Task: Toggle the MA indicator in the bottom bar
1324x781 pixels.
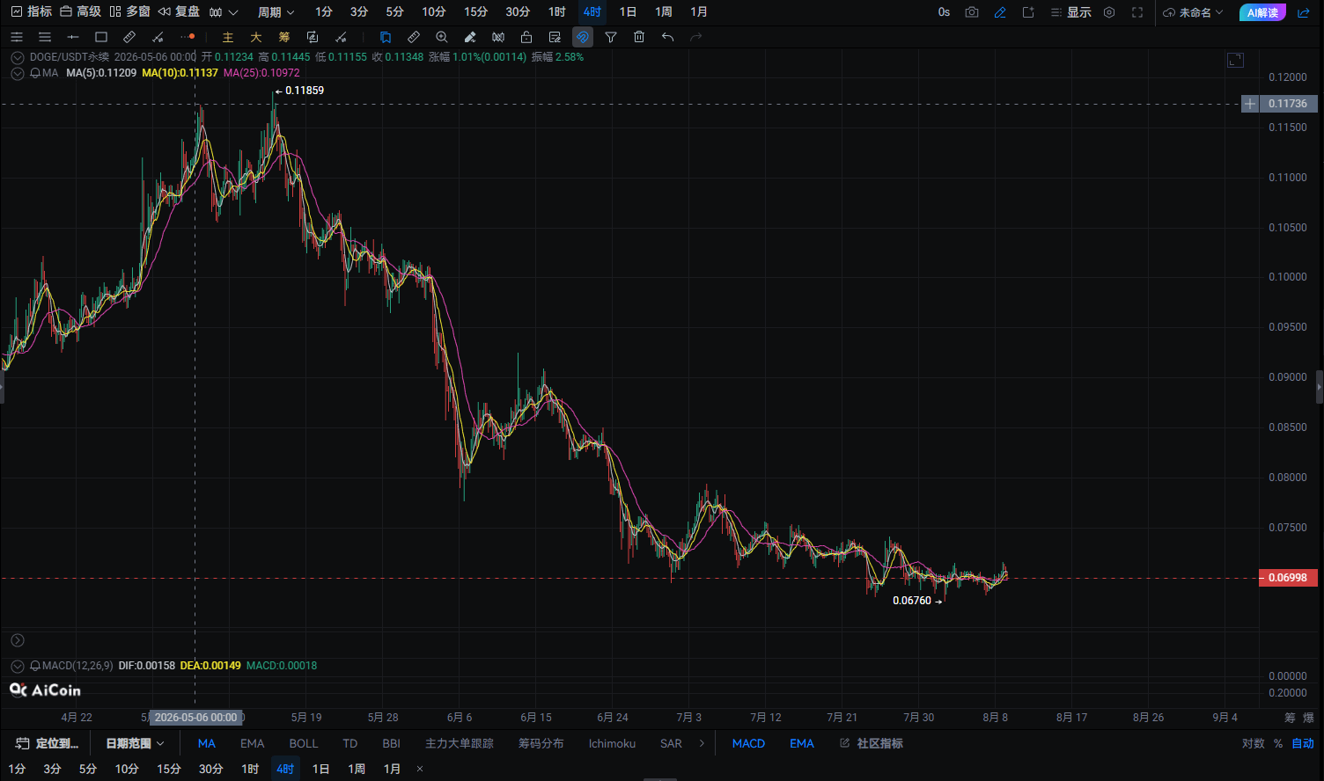Action: coord(207,744)
